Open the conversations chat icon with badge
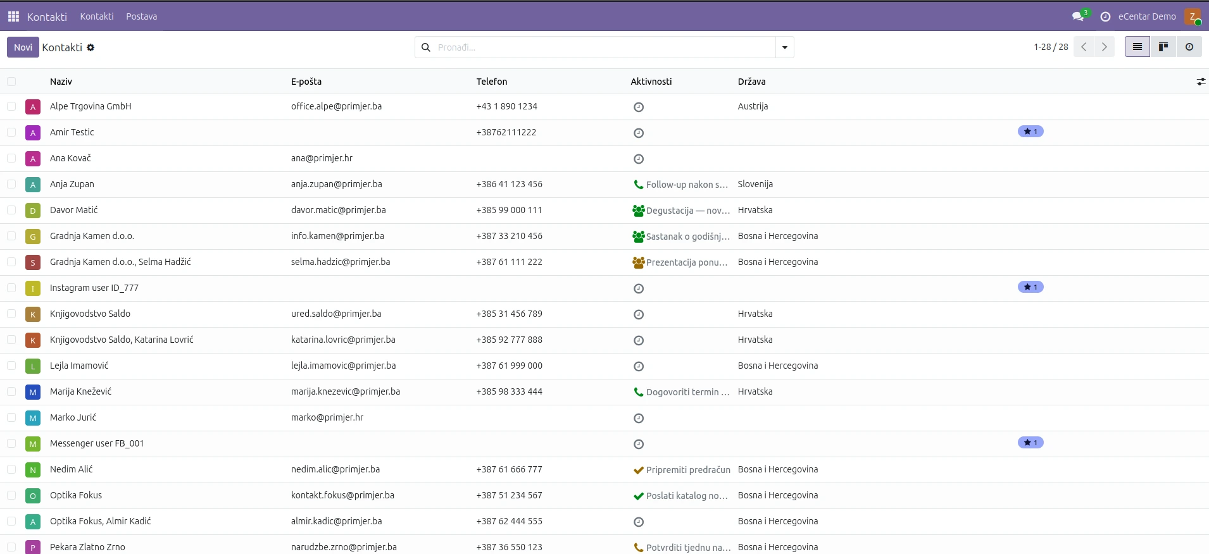This screenshot has height=554, width=1209. (1079, 16)
